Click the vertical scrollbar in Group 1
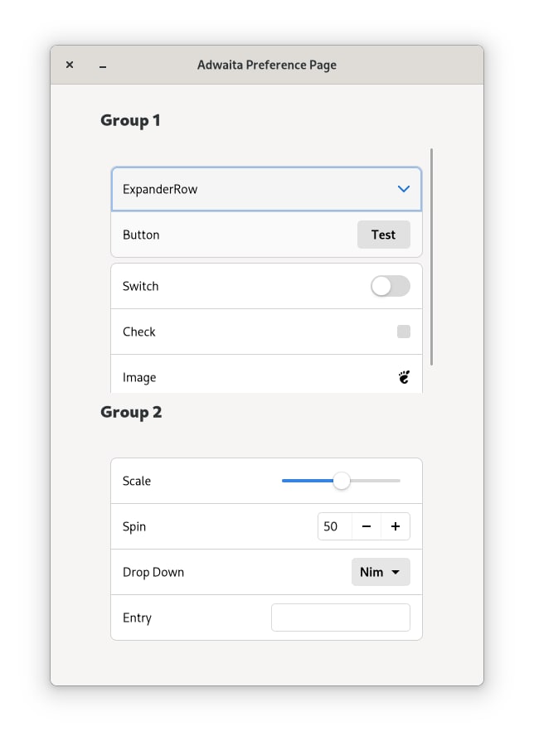This screenshot has height=741, width=534. [x=432, y=257]
